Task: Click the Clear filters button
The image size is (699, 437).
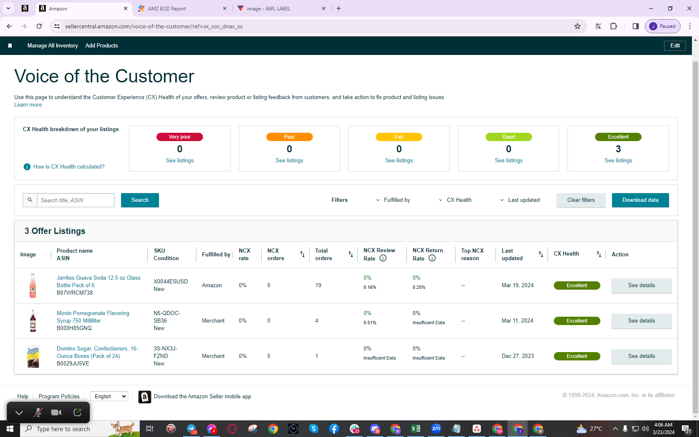Action: tap(581, 200)
